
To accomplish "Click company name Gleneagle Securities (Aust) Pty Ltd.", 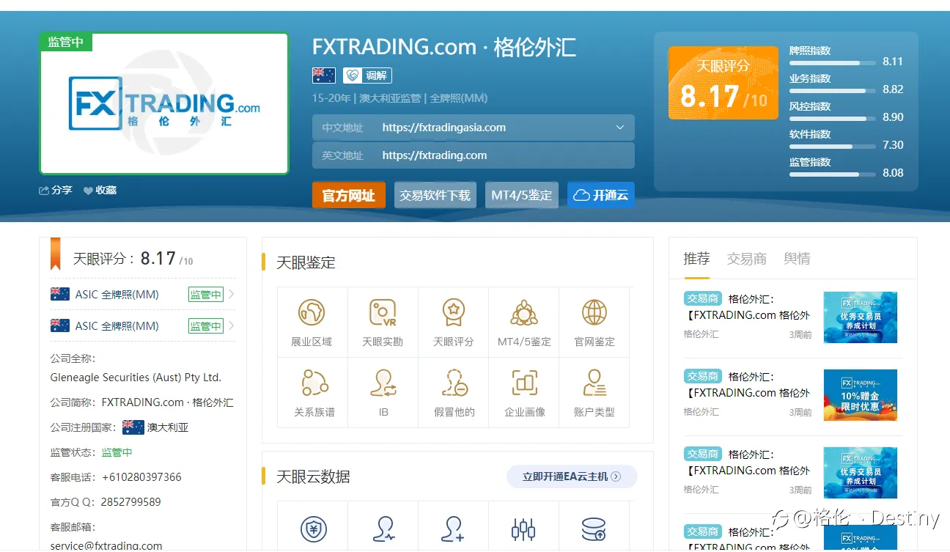I will pyautogui.click(x=136, y=378).
